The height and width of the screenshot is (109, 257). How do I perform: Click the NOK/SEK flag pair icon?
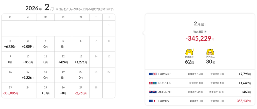pos(153,83)
